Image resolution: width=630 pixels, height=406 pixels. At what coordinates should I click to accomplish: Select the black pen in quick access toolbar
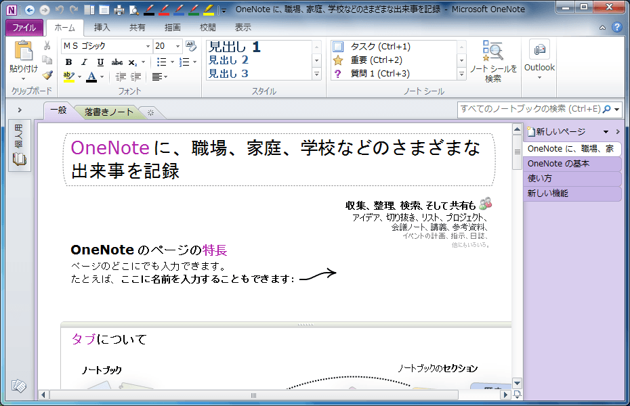pyautogui.click(x=149, y=9)
